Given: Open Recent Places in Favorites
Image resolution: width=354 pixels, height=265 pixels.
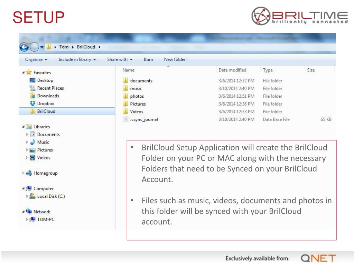Looking at the screenshot, I should click(x=50, y=88).
